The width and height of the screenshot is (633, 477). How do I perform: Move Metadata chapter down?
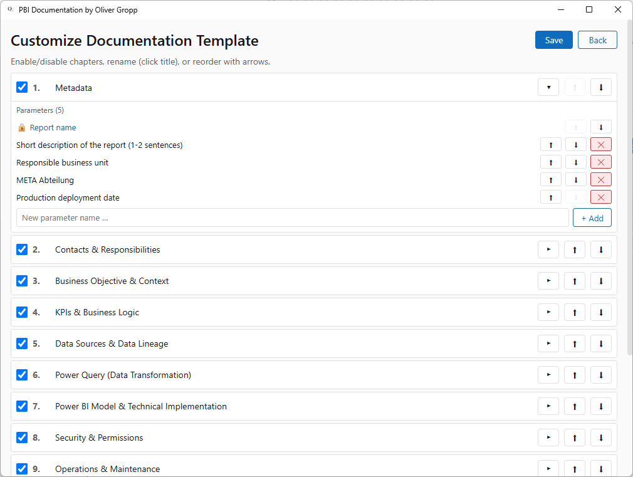(600, 88)
